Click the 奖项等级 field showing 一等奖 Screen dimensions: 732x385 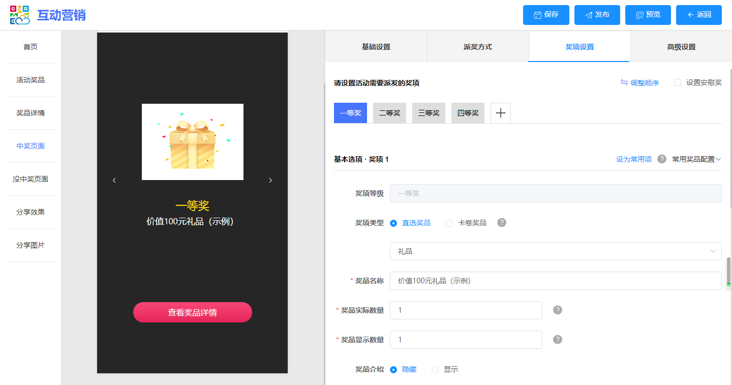(x=556, y=193)
